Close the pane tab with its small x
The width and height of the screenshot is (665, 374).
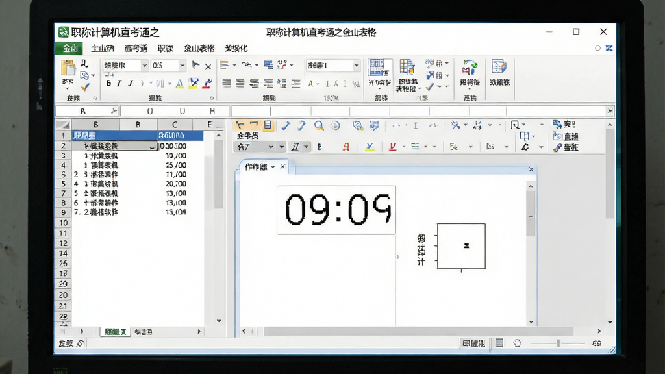click(x=282, y=167)
